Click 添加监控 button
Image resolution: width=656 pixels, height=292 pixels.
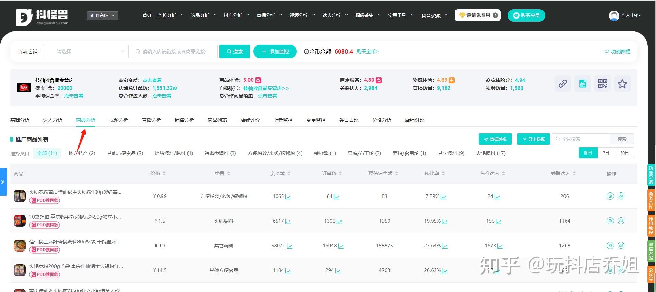(x=275, y=51)
